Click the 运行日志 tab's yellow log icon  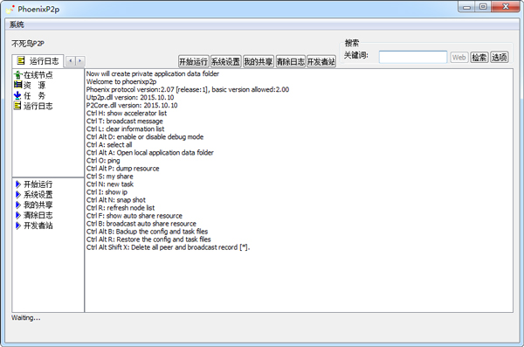coord(21,61)
